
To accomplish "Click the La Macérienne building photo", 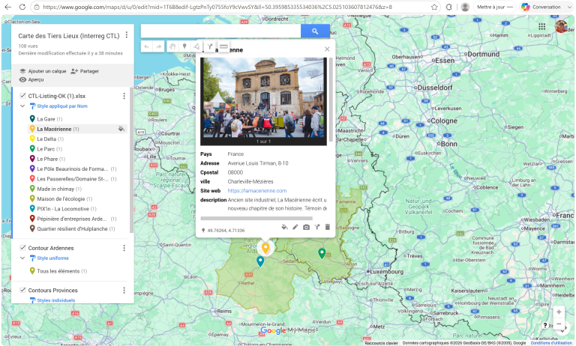I will click(263, 97).
